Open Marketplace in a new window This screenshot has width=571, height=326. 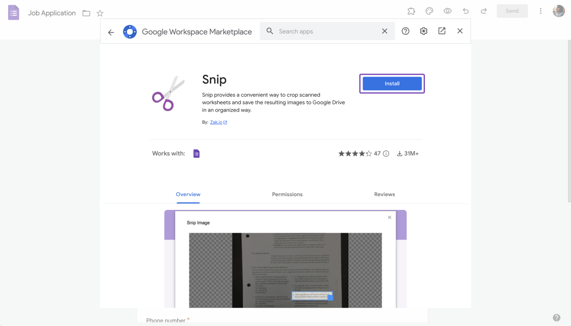click(x=442, y=31)
